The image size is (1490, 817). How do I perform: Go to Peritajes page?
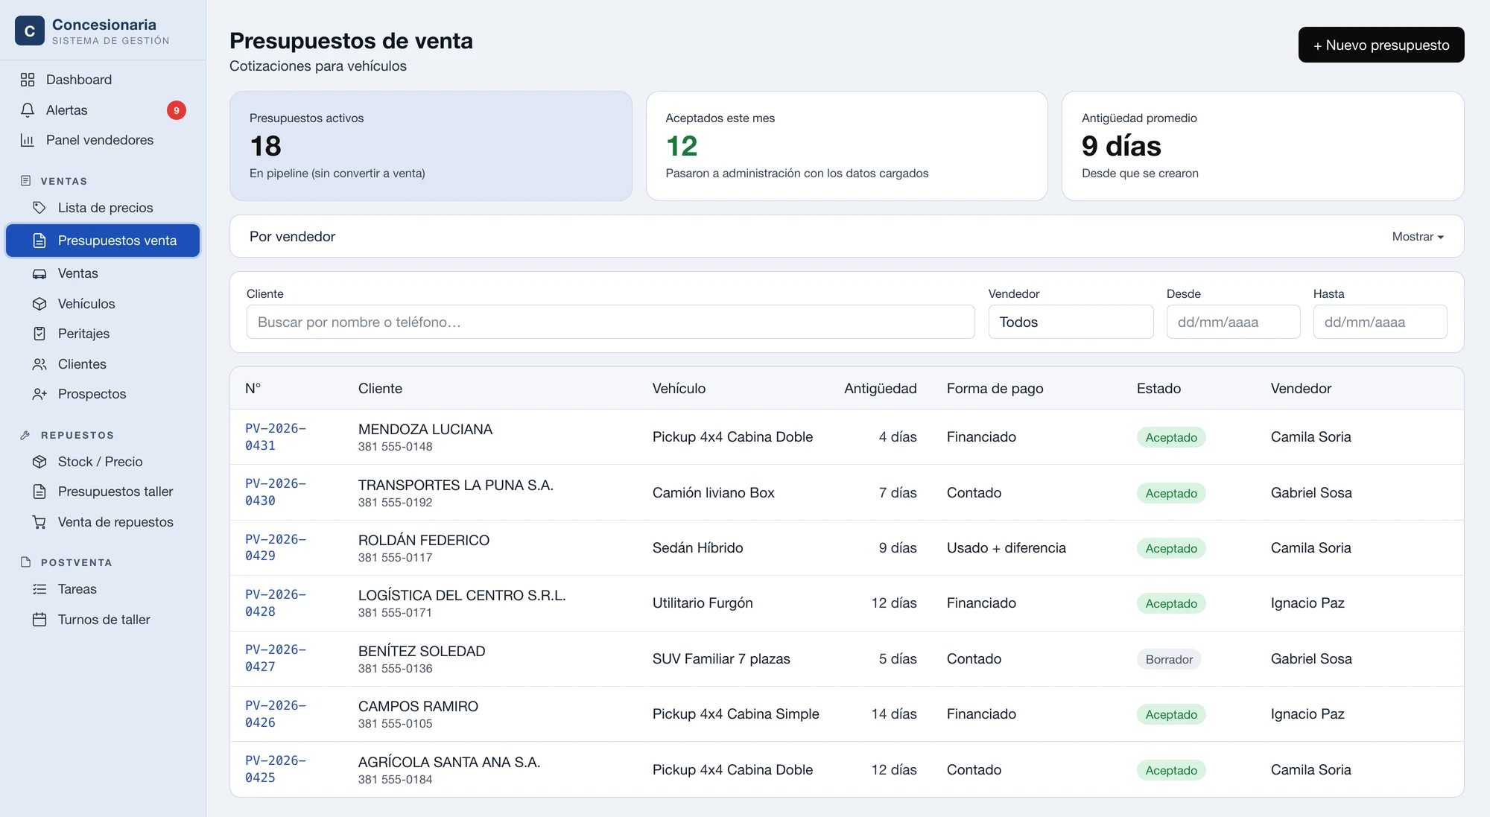pos(103,334)
